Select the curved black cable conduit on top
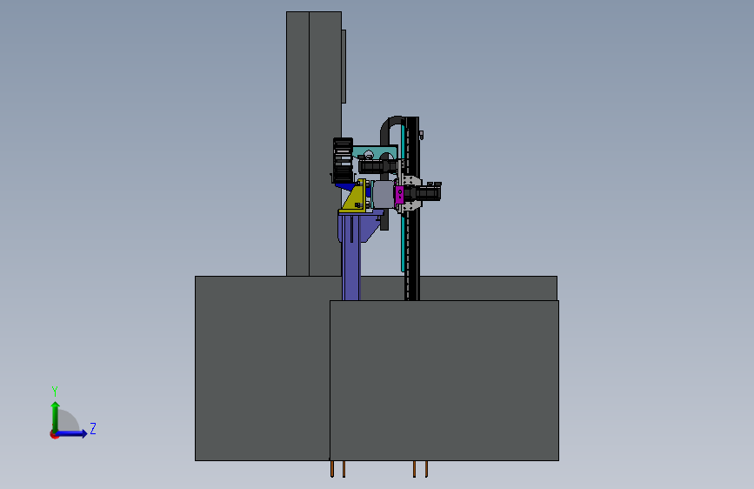The image size is (754, 489). coord(390,129)
